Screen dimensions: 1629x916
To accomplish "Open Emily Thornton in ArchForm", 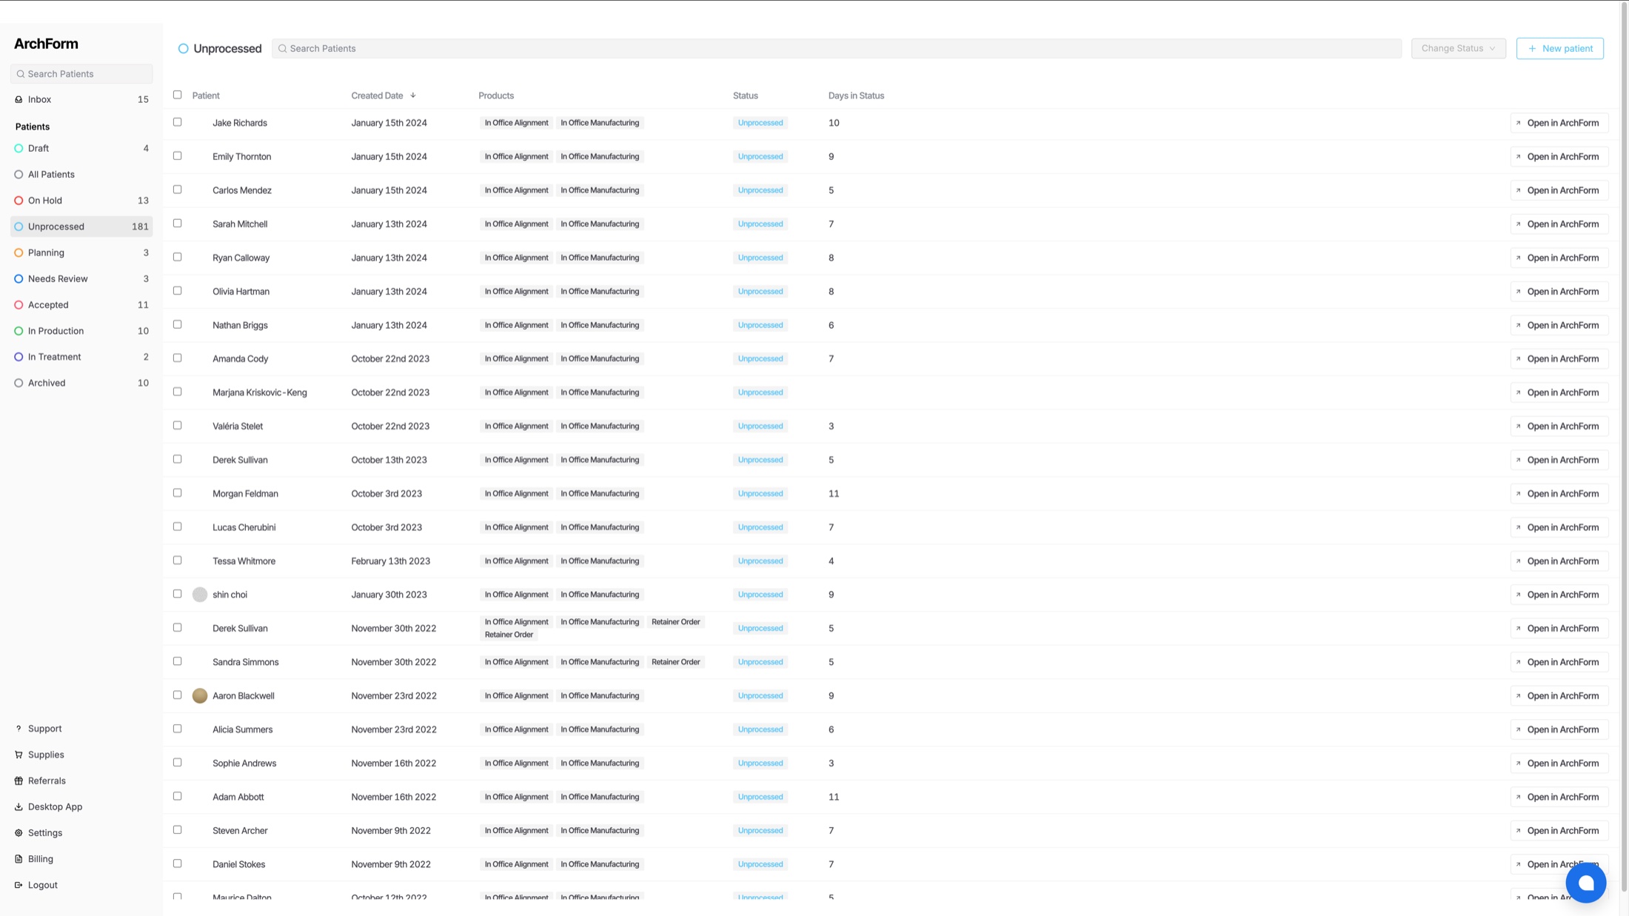I will pyautogui.click(x=1559, y=156).
